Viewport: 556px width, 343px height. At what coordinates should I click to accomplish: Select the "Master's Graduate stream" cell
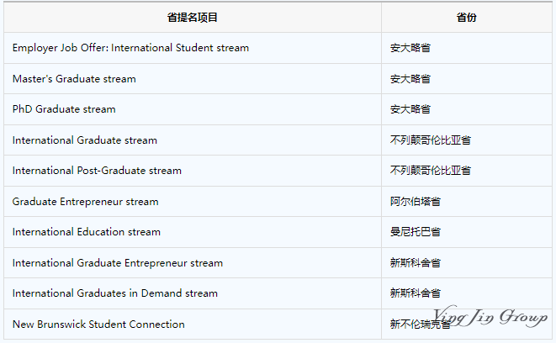click(193, 79)
